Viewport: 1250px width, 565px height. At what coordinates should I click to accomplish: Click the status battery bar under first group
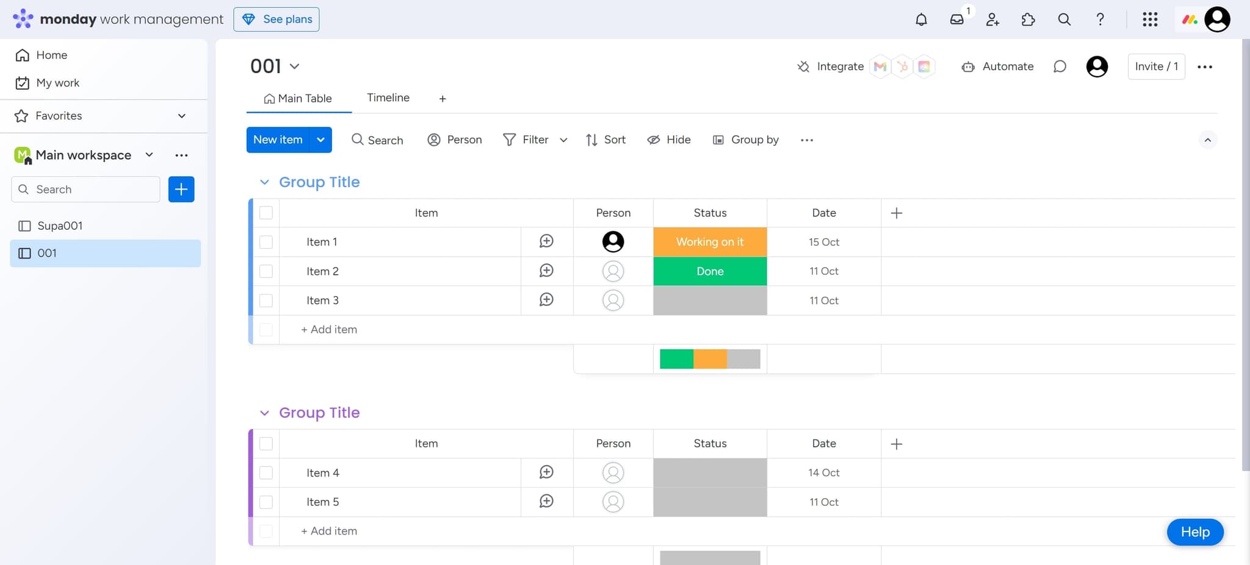coord(709,358)
